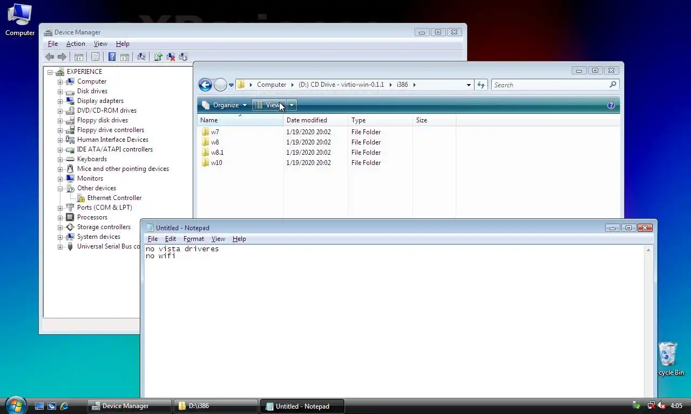691x414 pixels.
Task: Click Computer in the breadcrumb path
Action: click(271, 85)
